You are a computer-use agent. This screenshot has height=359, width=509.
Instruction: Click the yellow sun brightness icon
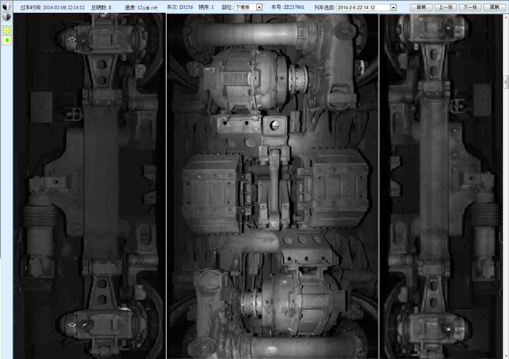(x=6, y=30)
